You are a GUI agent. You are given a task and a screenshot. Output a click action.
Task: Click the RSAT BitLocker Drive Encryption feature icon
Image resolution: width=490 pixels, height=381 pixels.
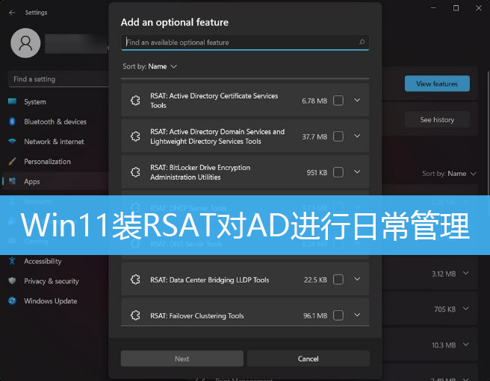135,172
